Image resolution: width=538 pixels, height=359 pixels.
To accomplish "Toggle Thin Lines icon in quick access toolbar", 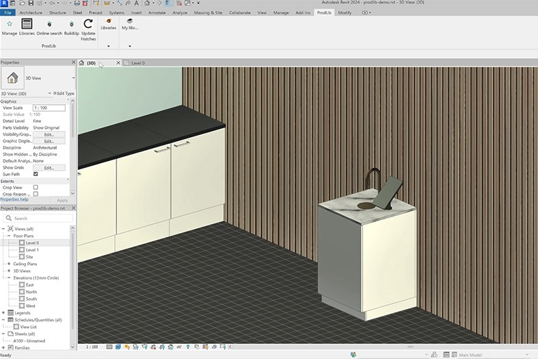I will 168,3.
